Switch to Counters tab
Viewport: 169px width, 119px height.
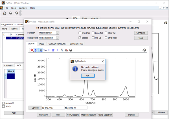8,66
